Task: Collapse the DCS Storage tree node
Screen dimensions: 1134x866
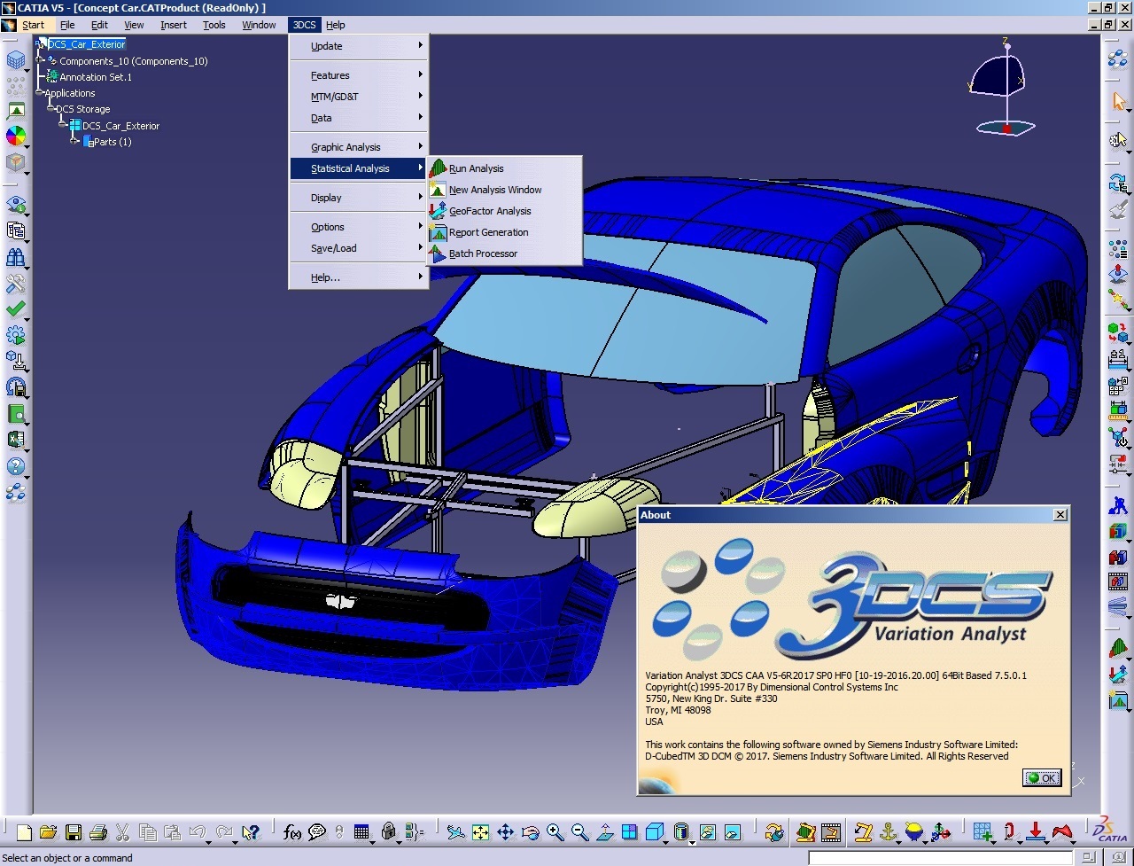Action: click(50, 109)
